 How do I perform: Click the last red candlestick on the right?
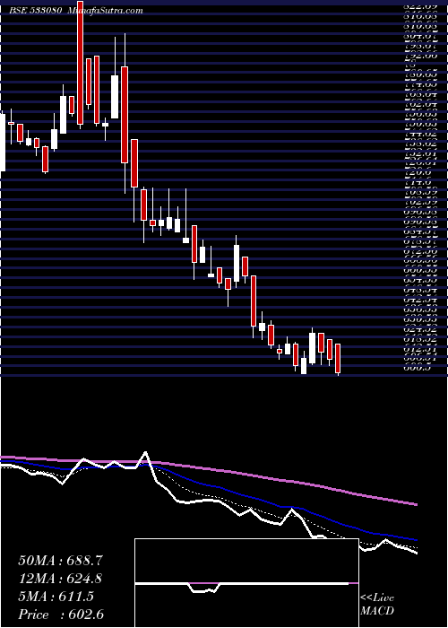point(338,358)
